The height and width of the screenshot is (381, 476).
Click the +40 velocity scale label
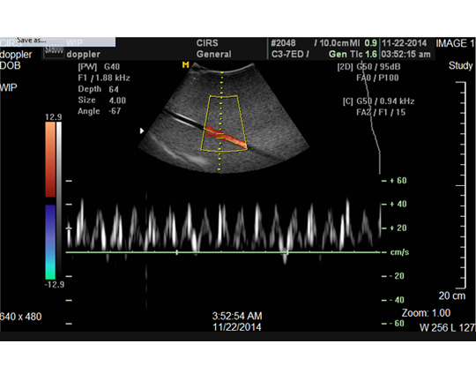point(398,204)
